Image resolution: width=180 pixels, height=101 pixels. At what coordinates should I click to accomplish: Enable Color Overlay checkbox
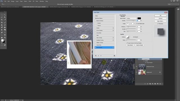click(x=96, y=38)
